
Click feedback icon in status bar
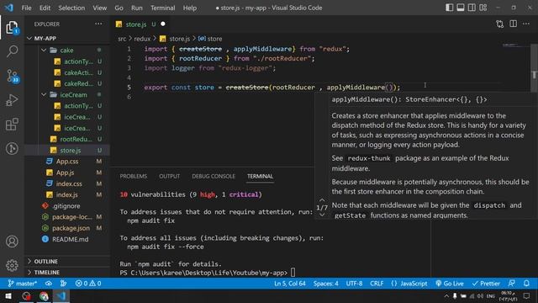(511, 284)
